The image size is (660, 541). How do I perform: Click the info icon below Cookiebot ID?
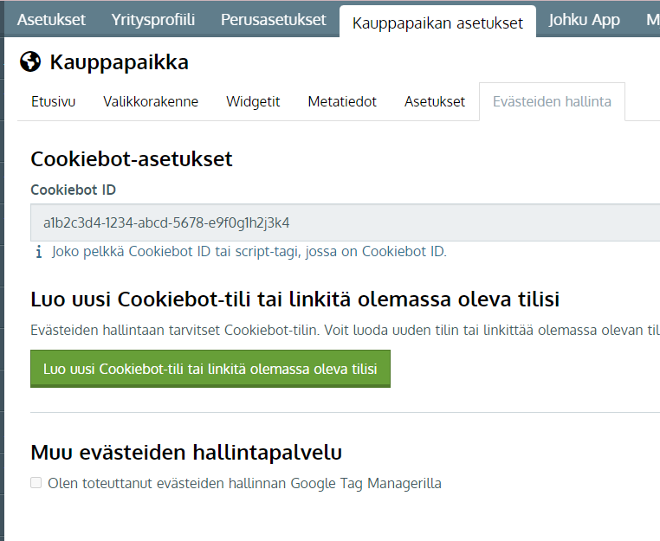[39, 252]
